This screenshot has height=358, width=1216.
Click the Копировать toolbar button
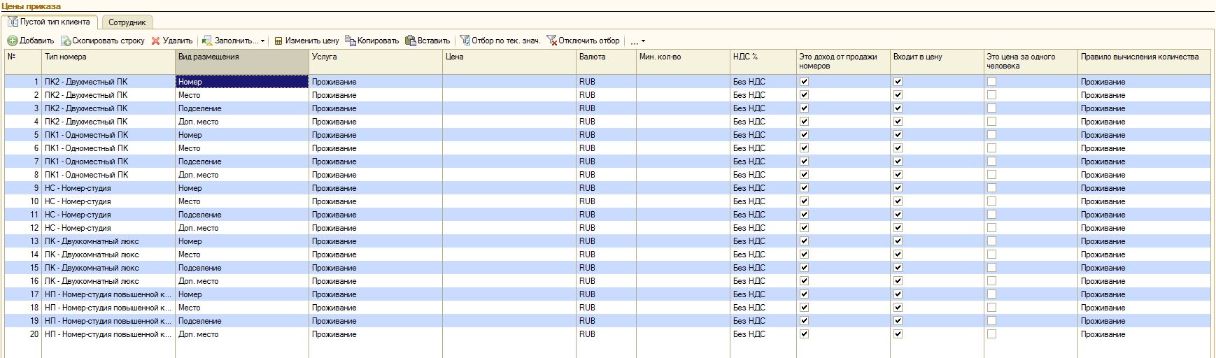point(372,41)
